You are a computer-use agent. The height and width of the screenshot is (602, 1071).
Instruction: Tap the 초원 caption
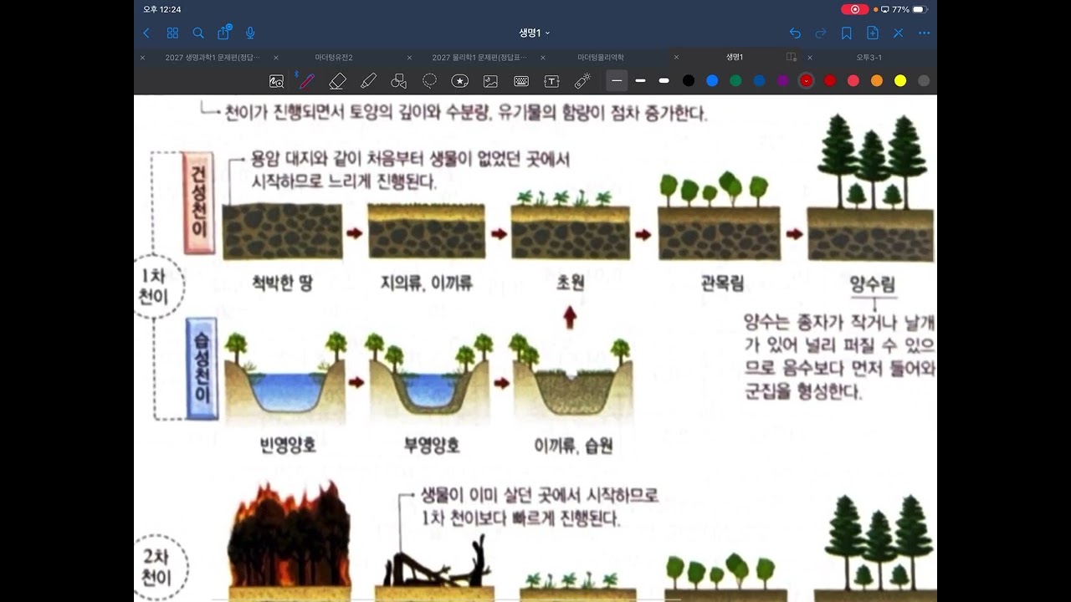[x=570, y=283]
